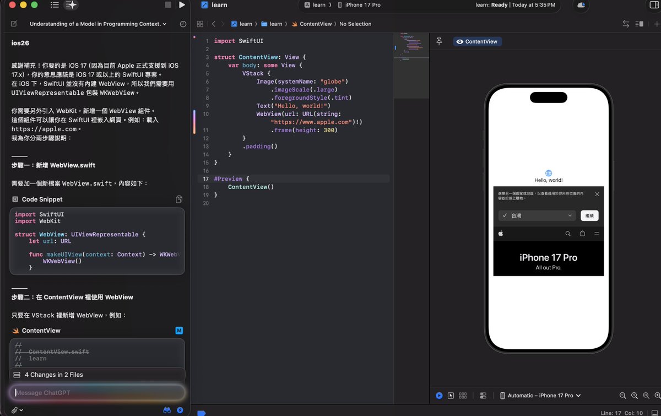Open Xcode Cloud status icon
Screen dimensions: 661x416
pyautogui.click(x=582, y=5)
